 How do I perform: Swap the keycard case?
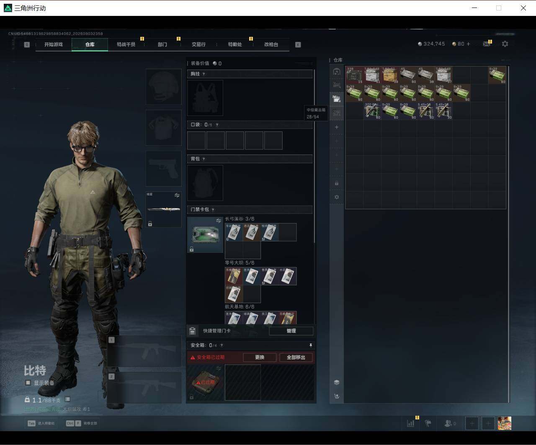click(218, 221)
